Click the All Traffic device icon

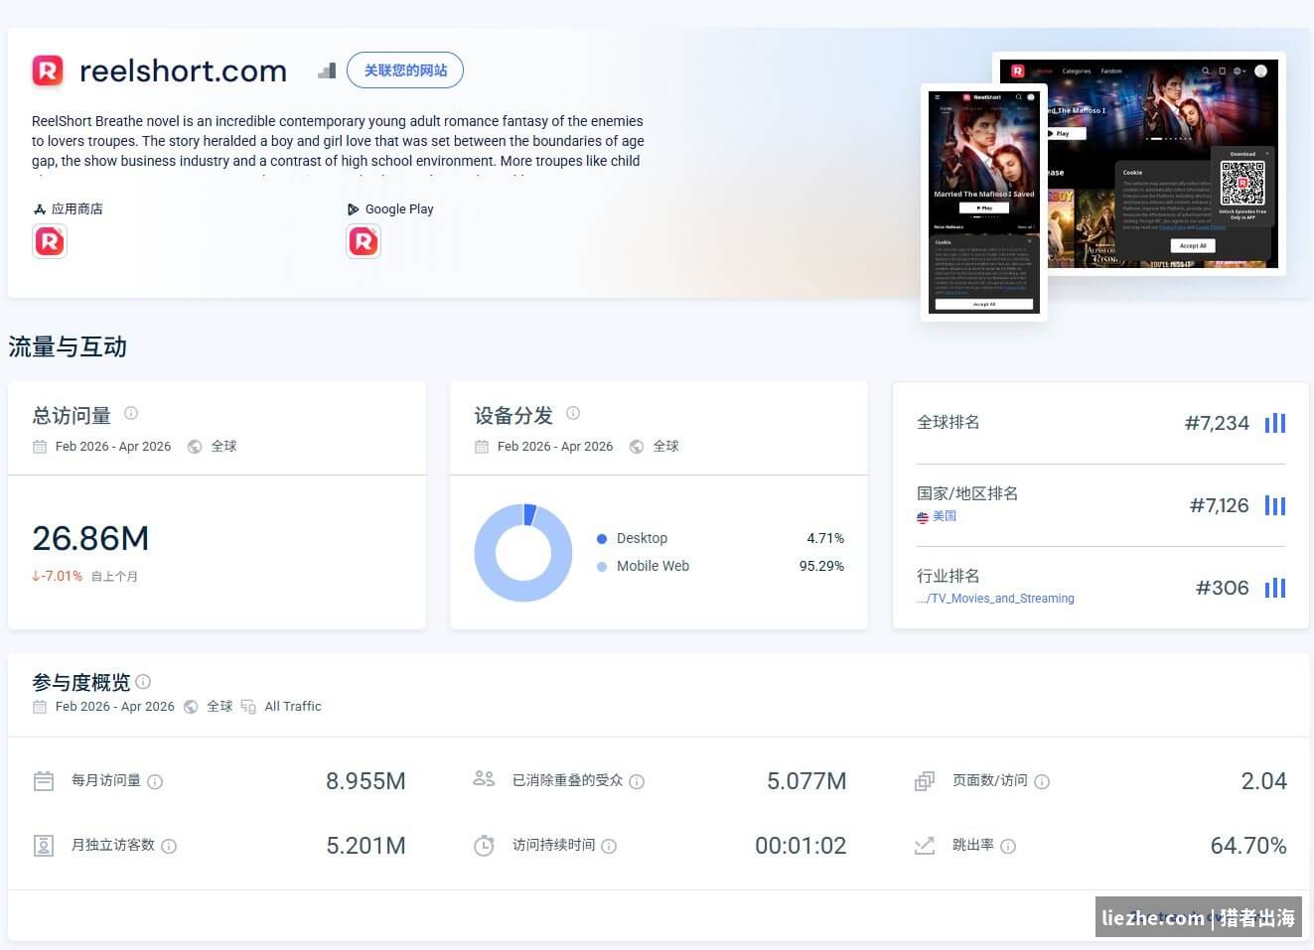248,707
